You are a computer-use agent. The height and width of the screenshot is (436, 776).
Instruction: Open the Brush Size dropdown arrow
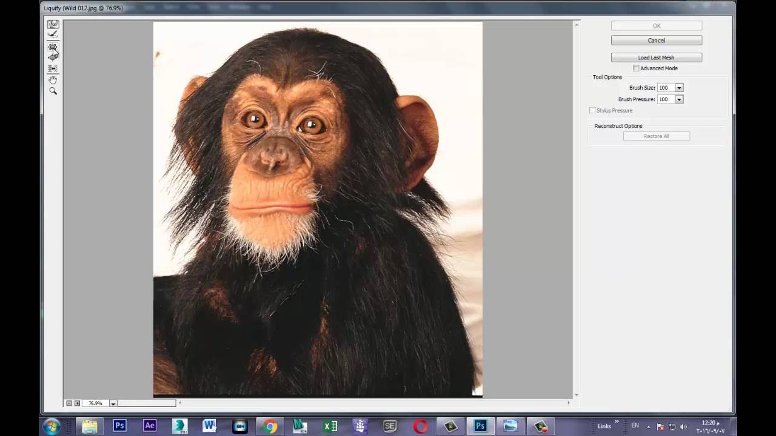click(679, 88)
